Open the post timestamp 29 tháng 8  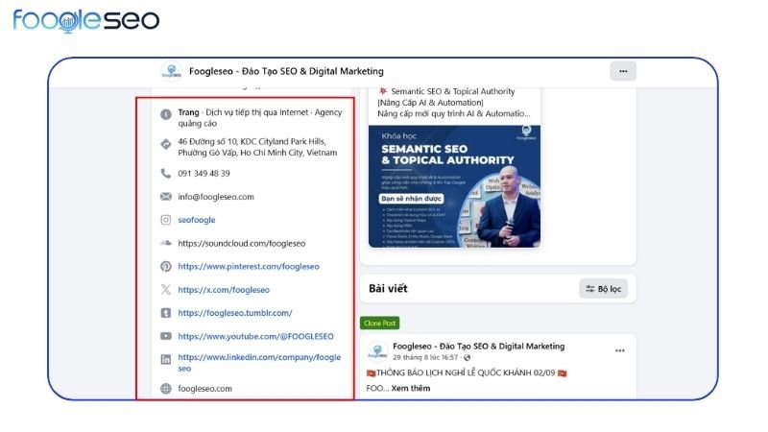pos(425,357)
